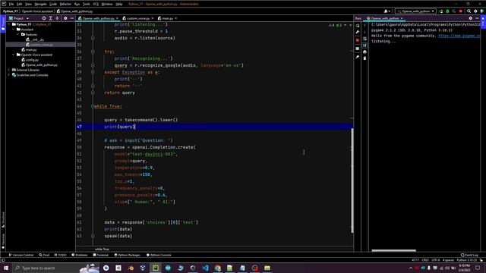The height and width of the screenshot is (273, 486).
Task: Close the Openai_with_python.py editor tab
Action: coord(117,18)
